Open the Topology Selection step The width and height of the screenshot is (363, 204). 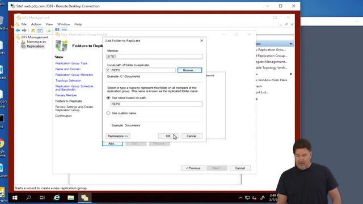[x=68, y=80]
